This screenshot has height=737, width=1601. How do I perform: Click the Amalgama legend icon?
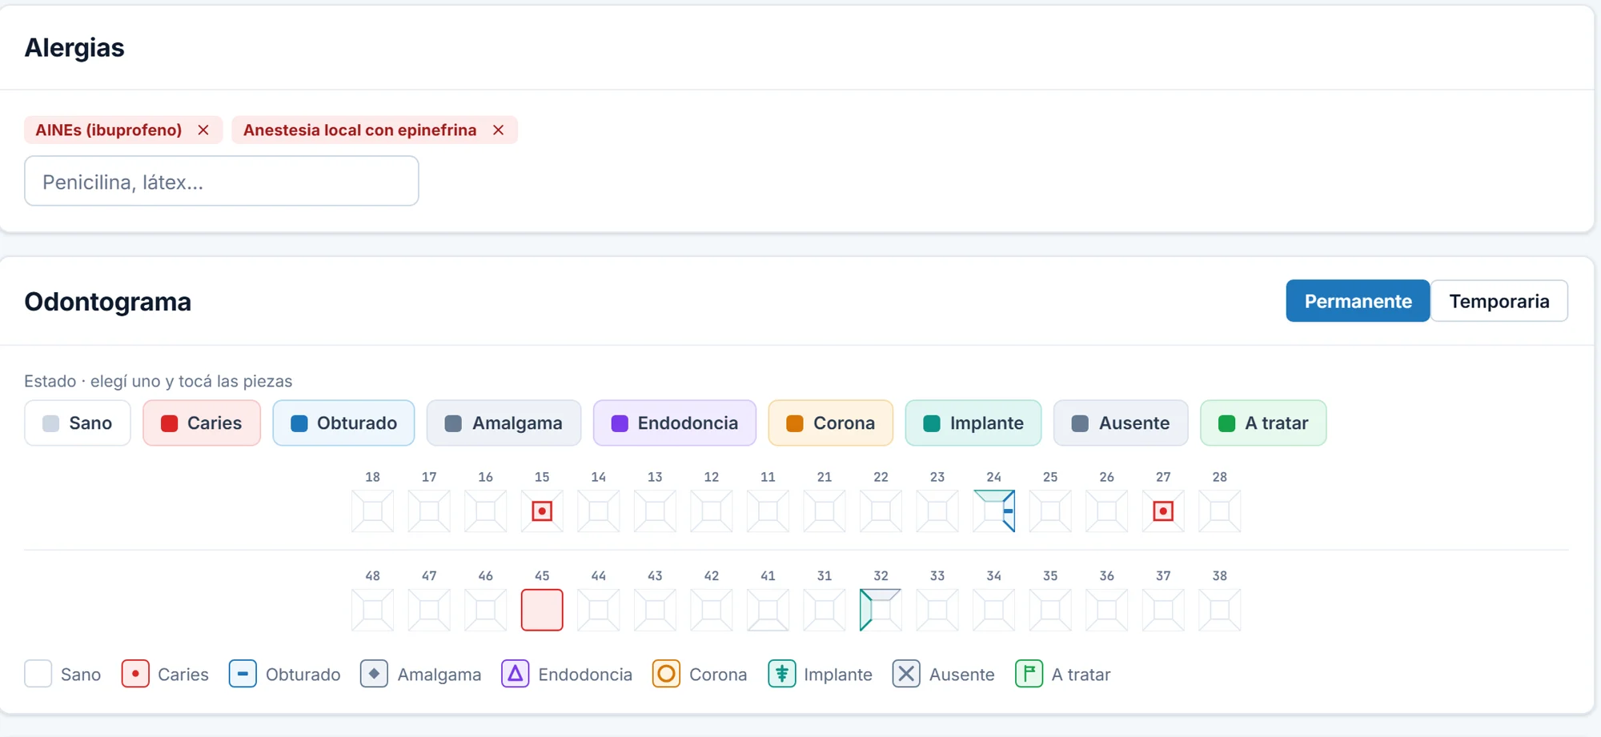(x=374, y=674)
